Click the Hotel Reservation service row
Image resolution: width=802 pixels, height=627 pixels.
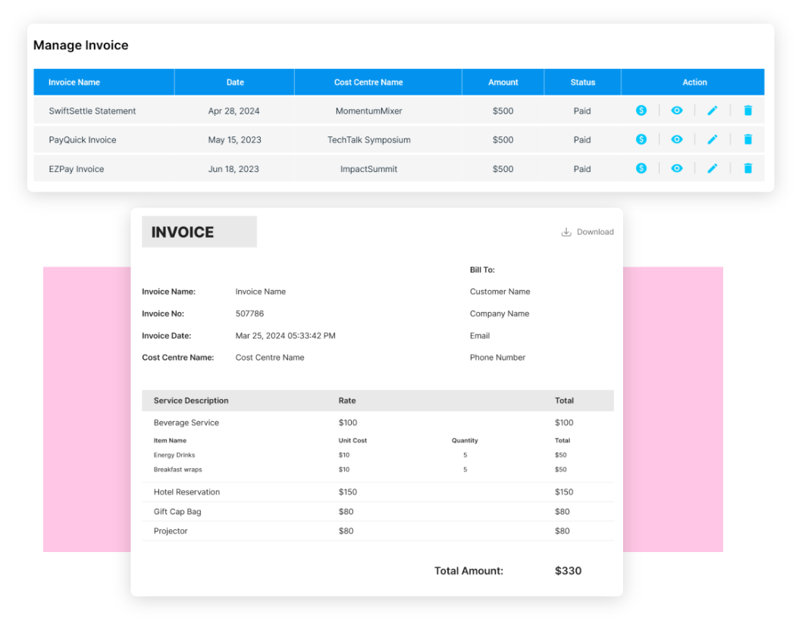(186, 492)
